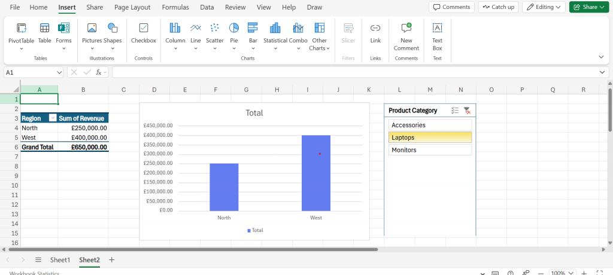Expand the Other Charts dropdown
Viewport: 613px width, 275px height.
320,36
